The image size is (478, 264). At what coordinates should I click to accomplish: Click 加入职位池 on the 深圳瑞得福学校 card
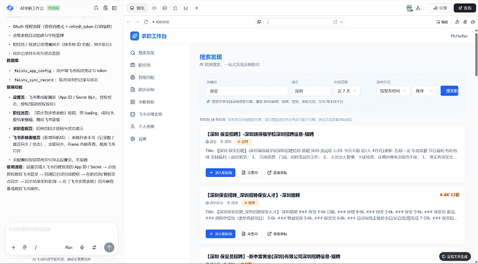(220, 173)
